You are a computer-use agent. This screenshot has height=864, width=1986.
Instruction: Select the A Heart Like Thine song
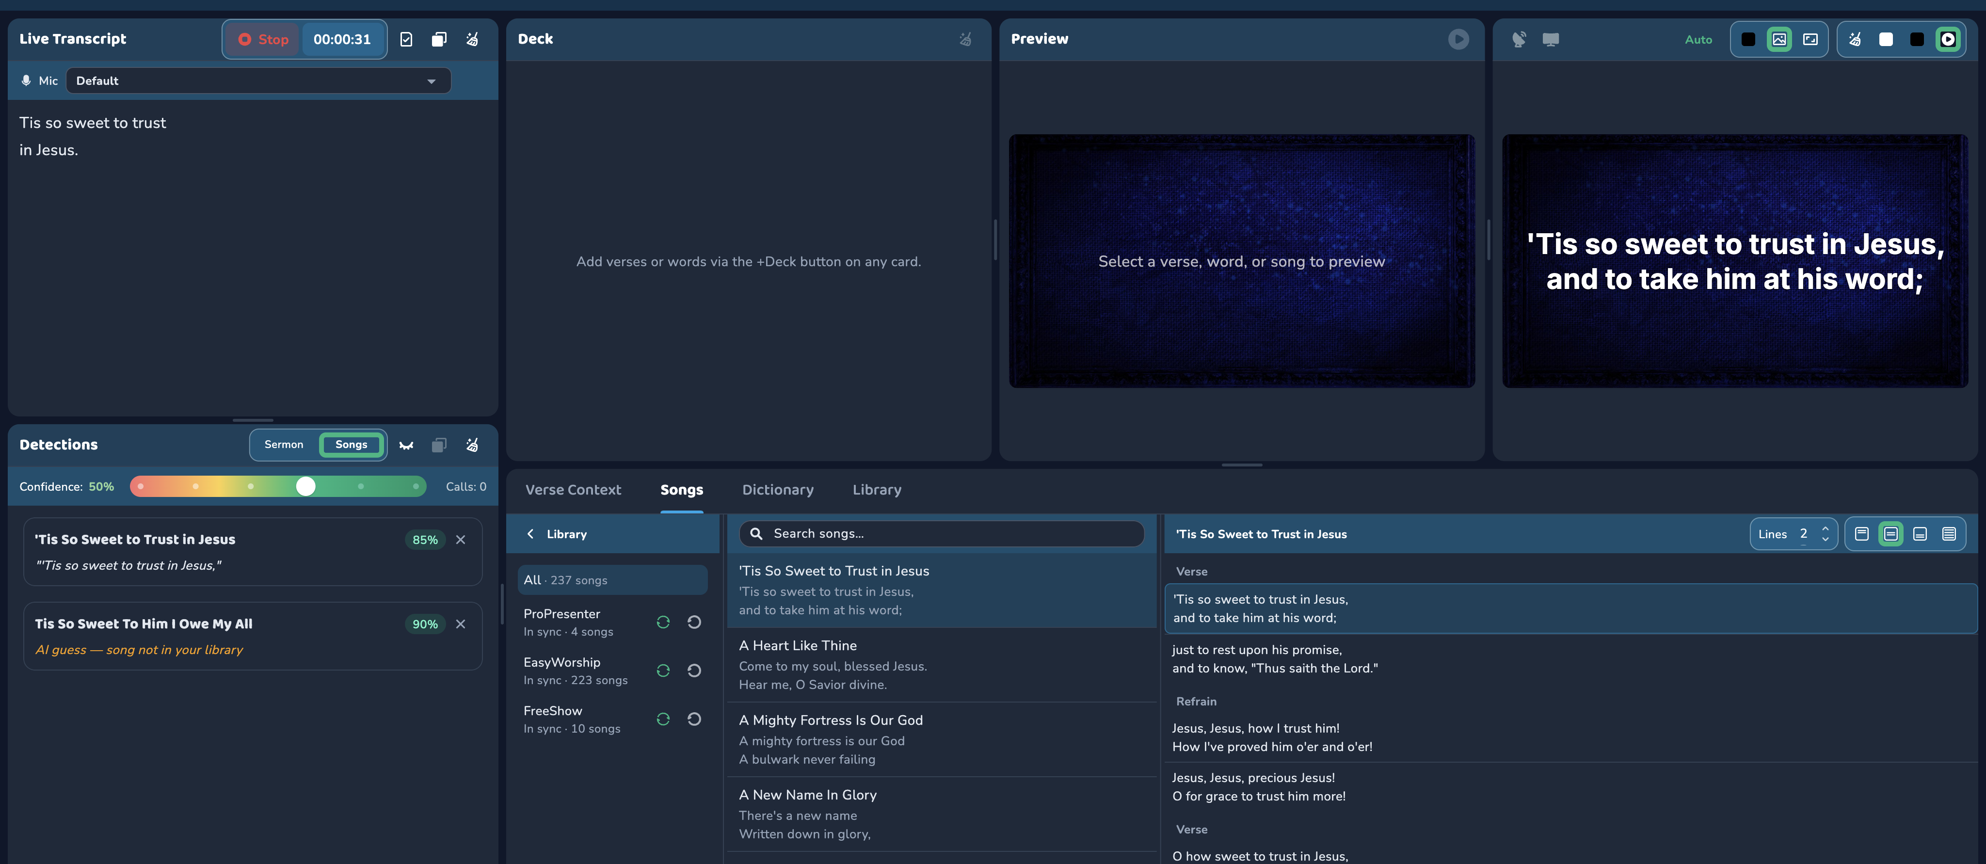(941, 665)
